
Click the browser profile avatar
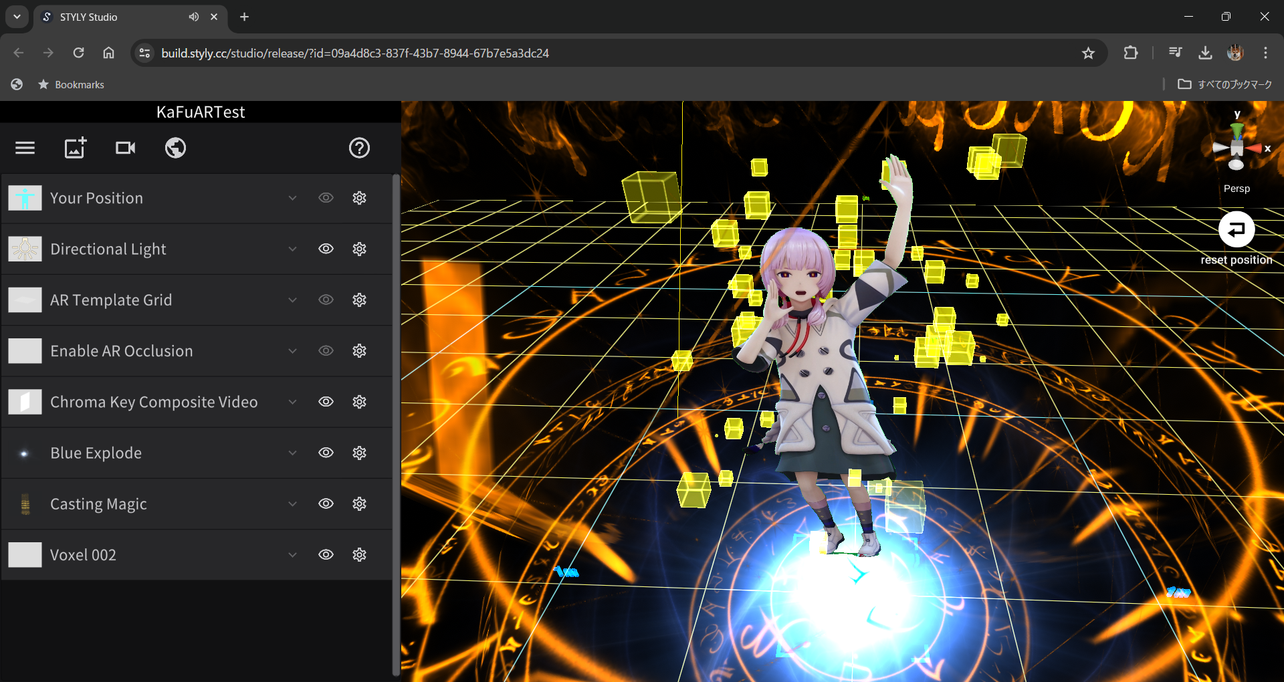1235,53
